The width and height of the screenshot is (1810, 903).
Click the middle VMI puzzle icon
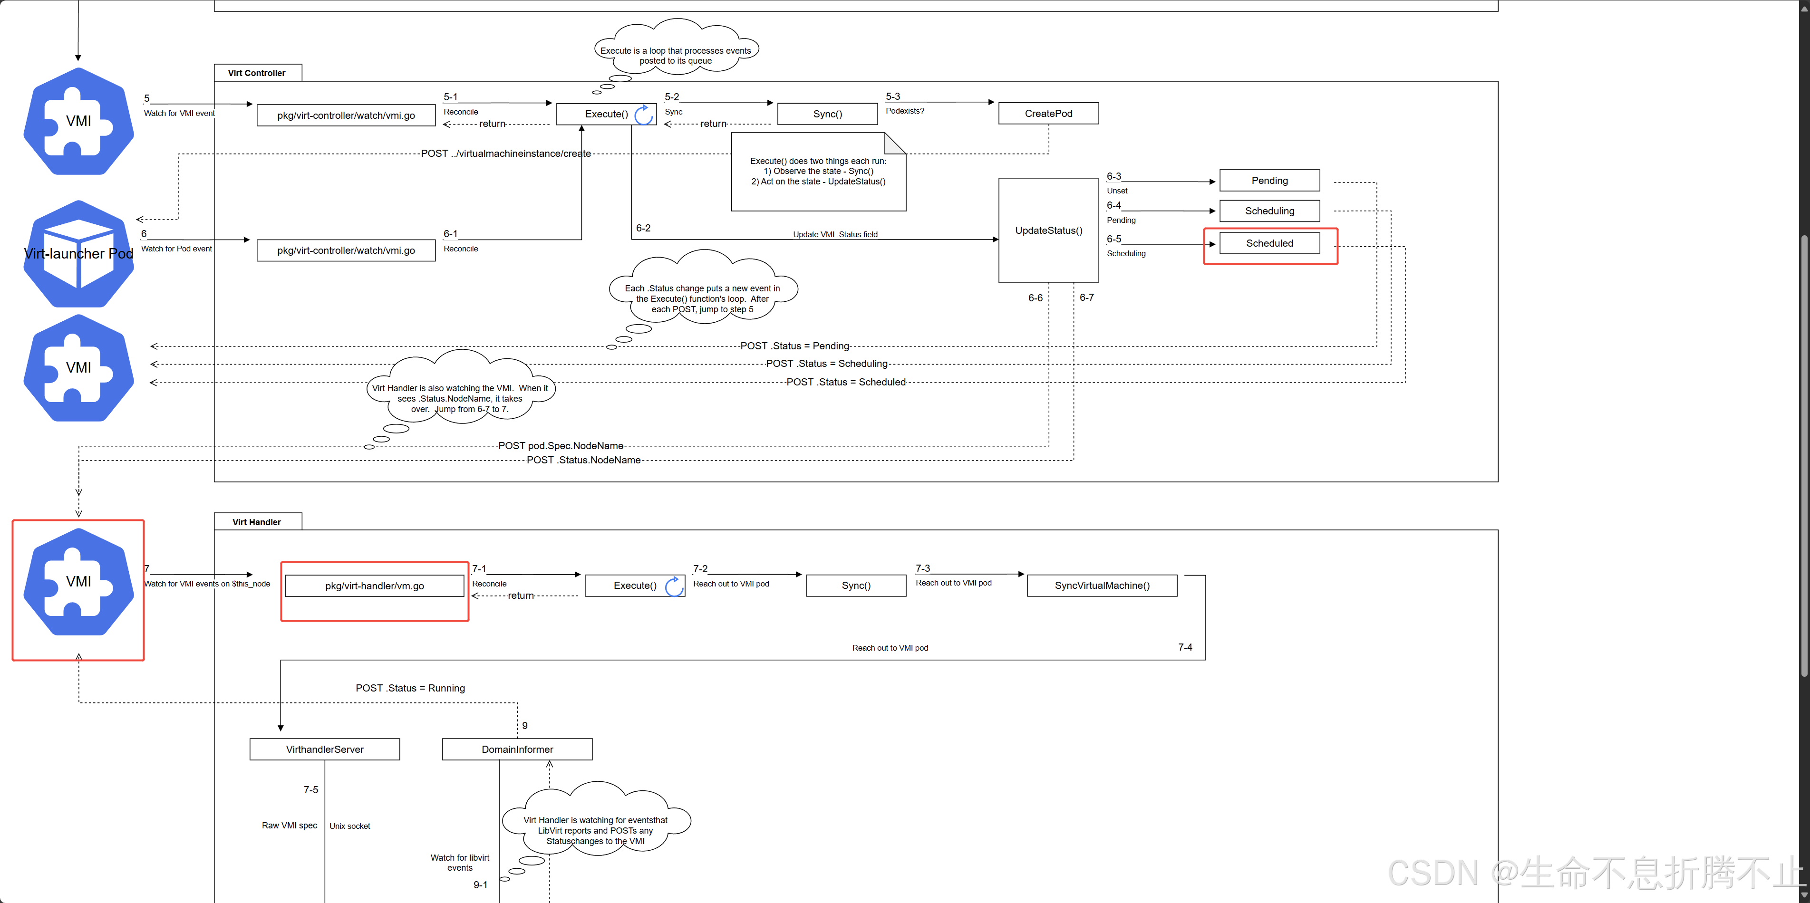pos(78,368)
